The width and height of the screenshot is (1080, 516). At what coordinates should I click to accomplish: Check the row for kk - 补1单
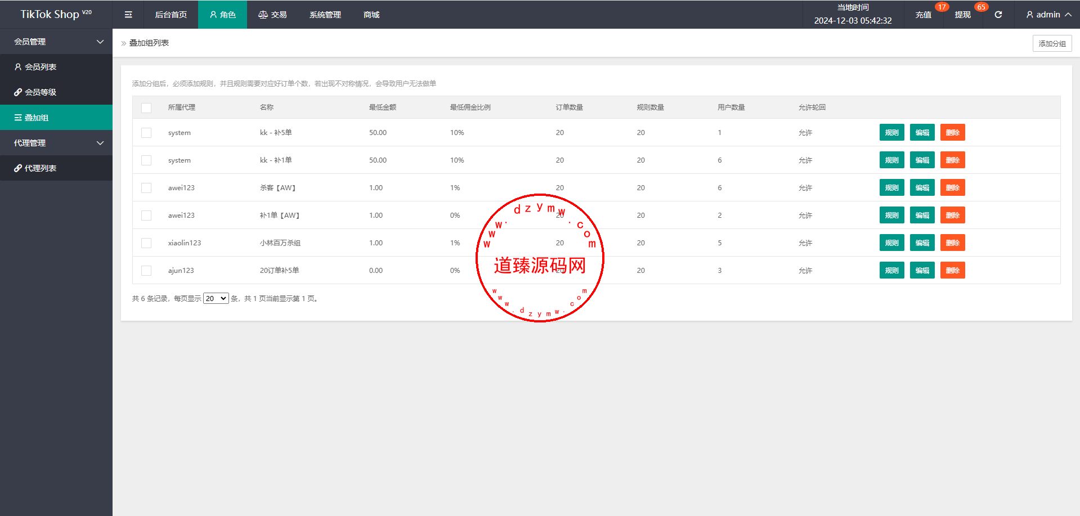coord(146,160)
